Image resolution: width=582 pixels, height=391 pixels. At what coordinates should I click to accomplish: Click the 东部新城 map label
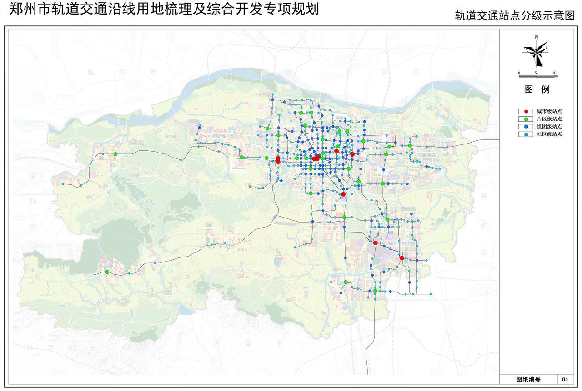tap(426, 155)
